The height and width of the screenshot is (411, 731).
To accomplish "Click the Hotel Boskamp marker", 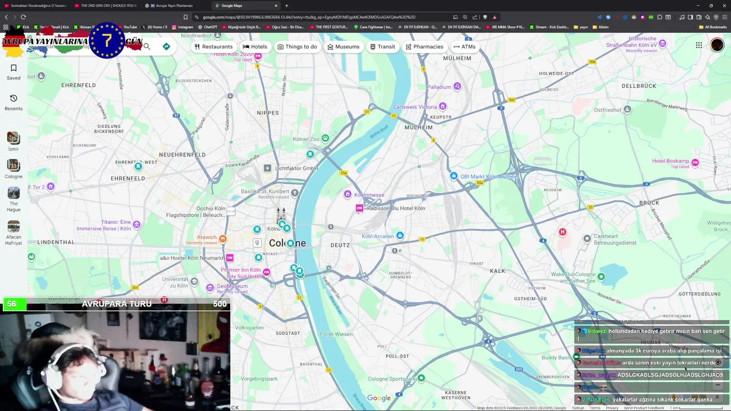I will click(695, 163).
